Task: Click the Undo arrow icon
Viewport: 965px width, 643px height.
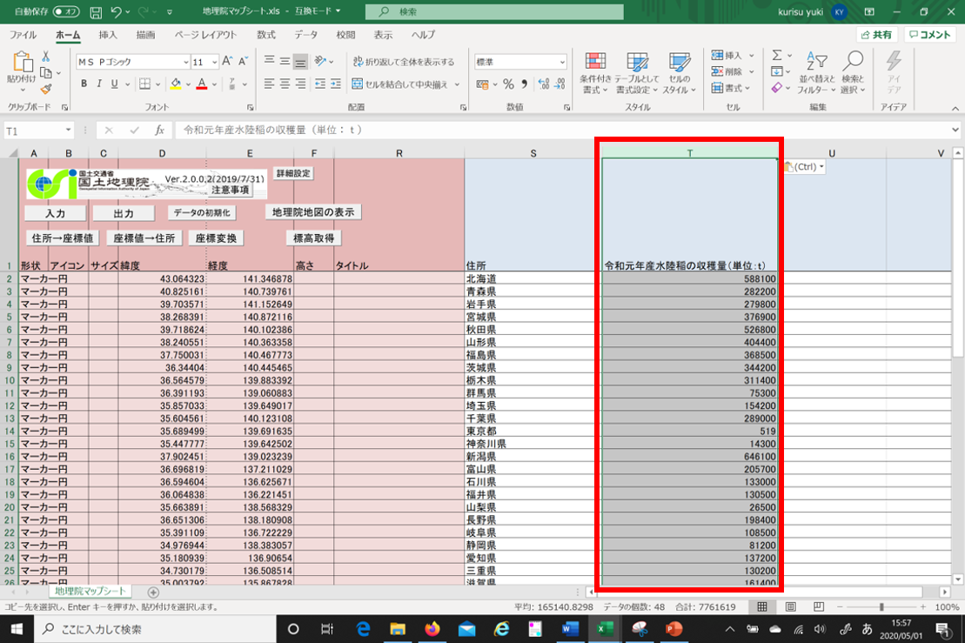Action: point(117,11)
